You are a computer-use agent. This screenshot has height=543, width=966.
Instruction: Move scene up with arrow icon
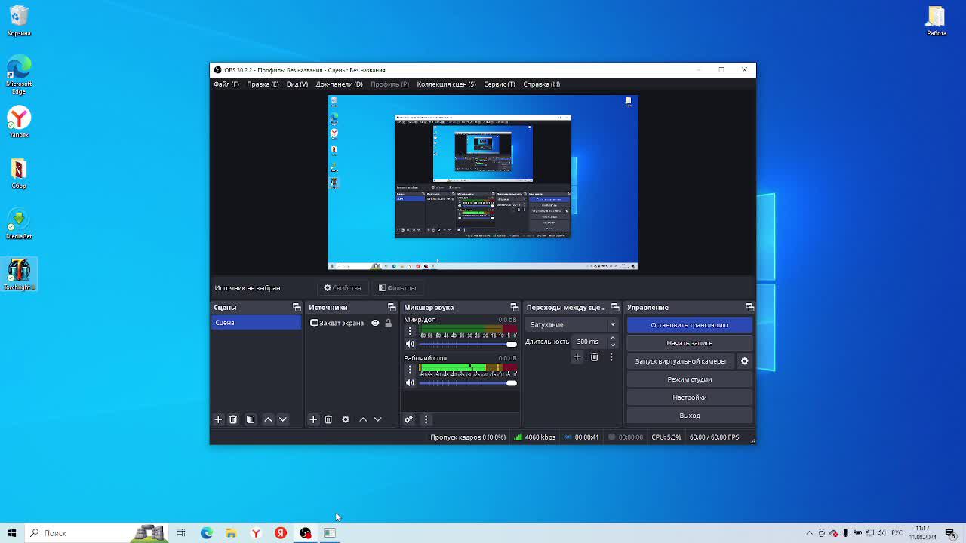(x=268, y=419)
